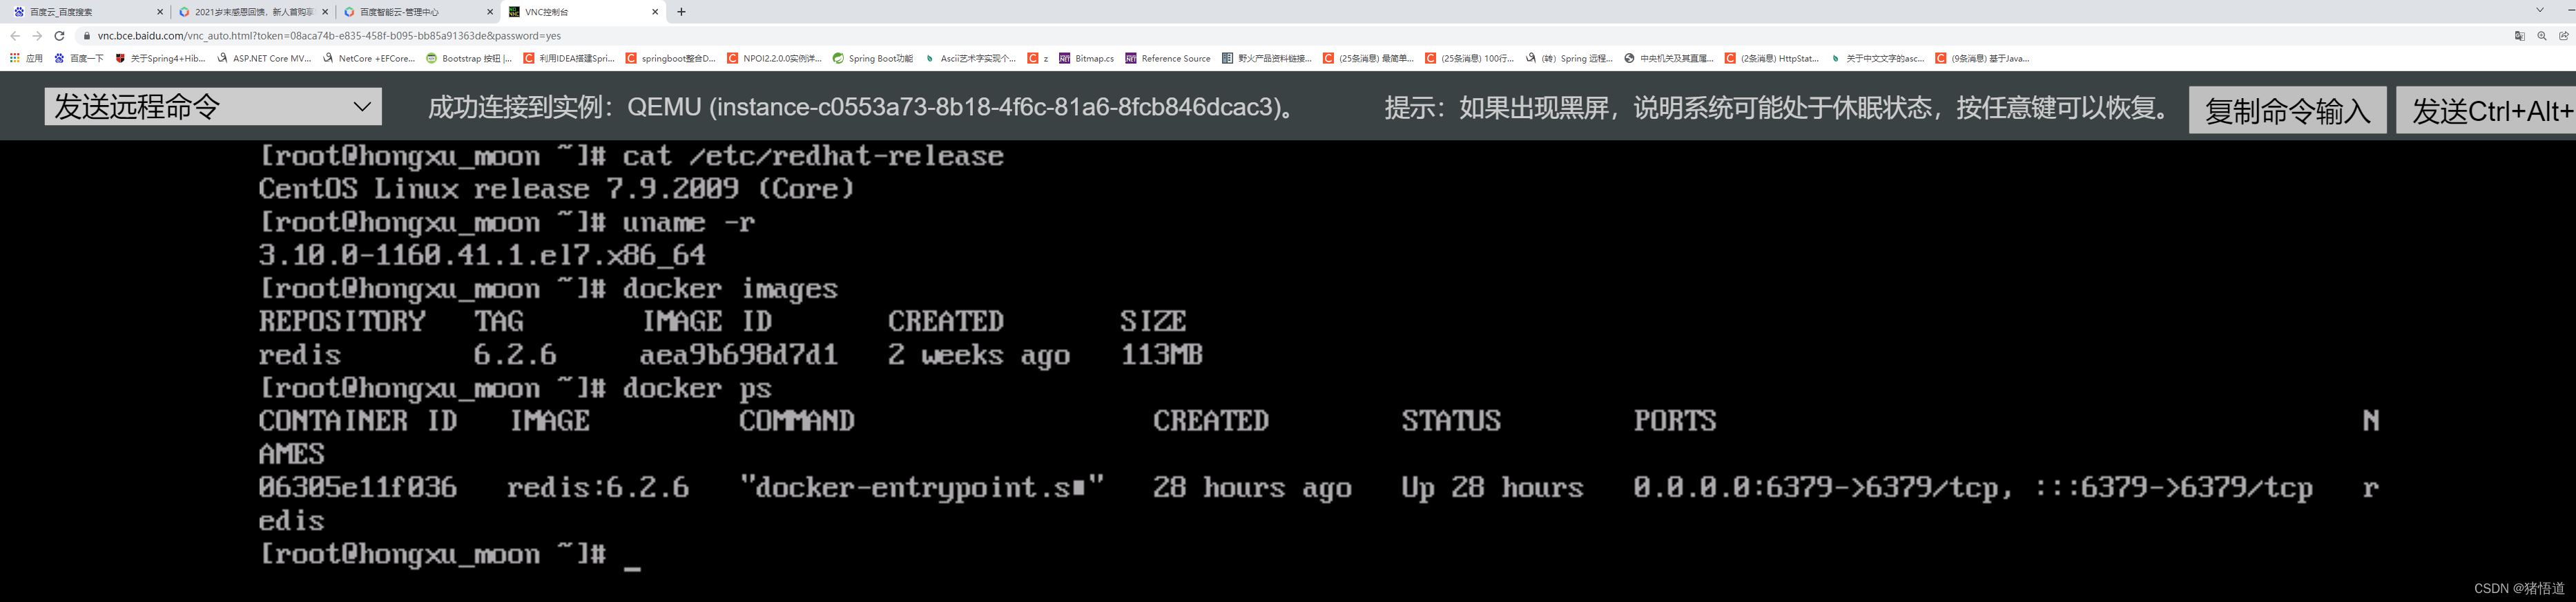Open the (2条消息) HttpStat... bookmark

[x=1772, y=58]
